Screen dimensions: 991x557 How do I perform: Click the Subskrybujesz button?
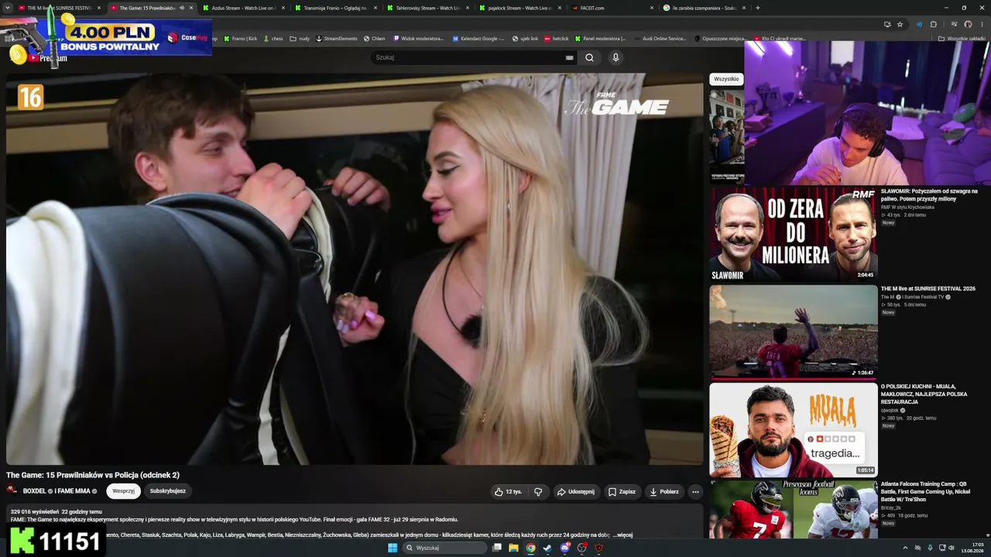pyautogui.click(x=168, y=491)
